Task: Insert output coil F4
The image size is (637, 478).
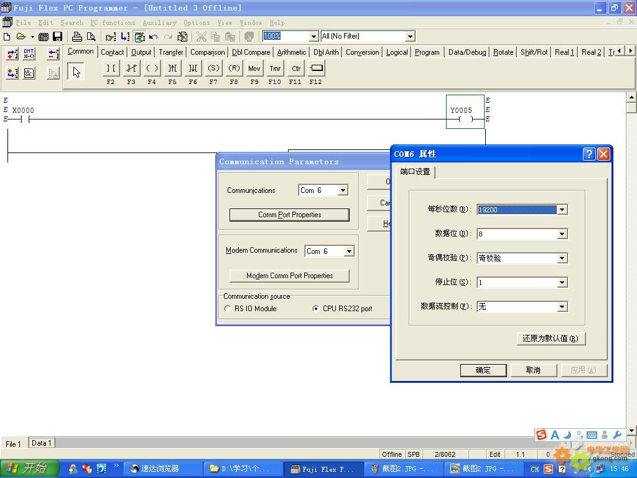Action: pyautogui.click(x=152, y=68)
